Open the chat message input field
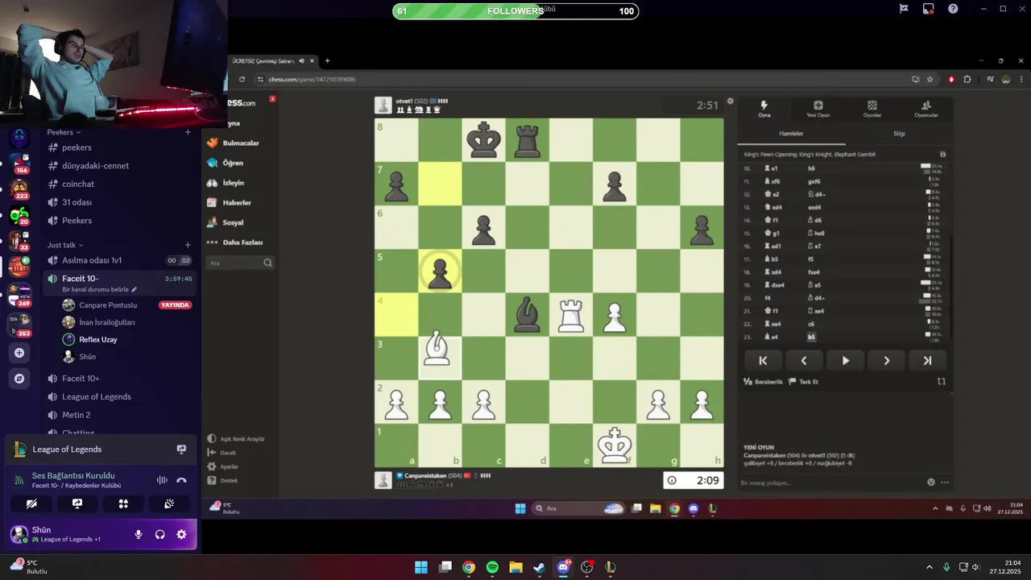1031x580 pixels. click(830, 483)
